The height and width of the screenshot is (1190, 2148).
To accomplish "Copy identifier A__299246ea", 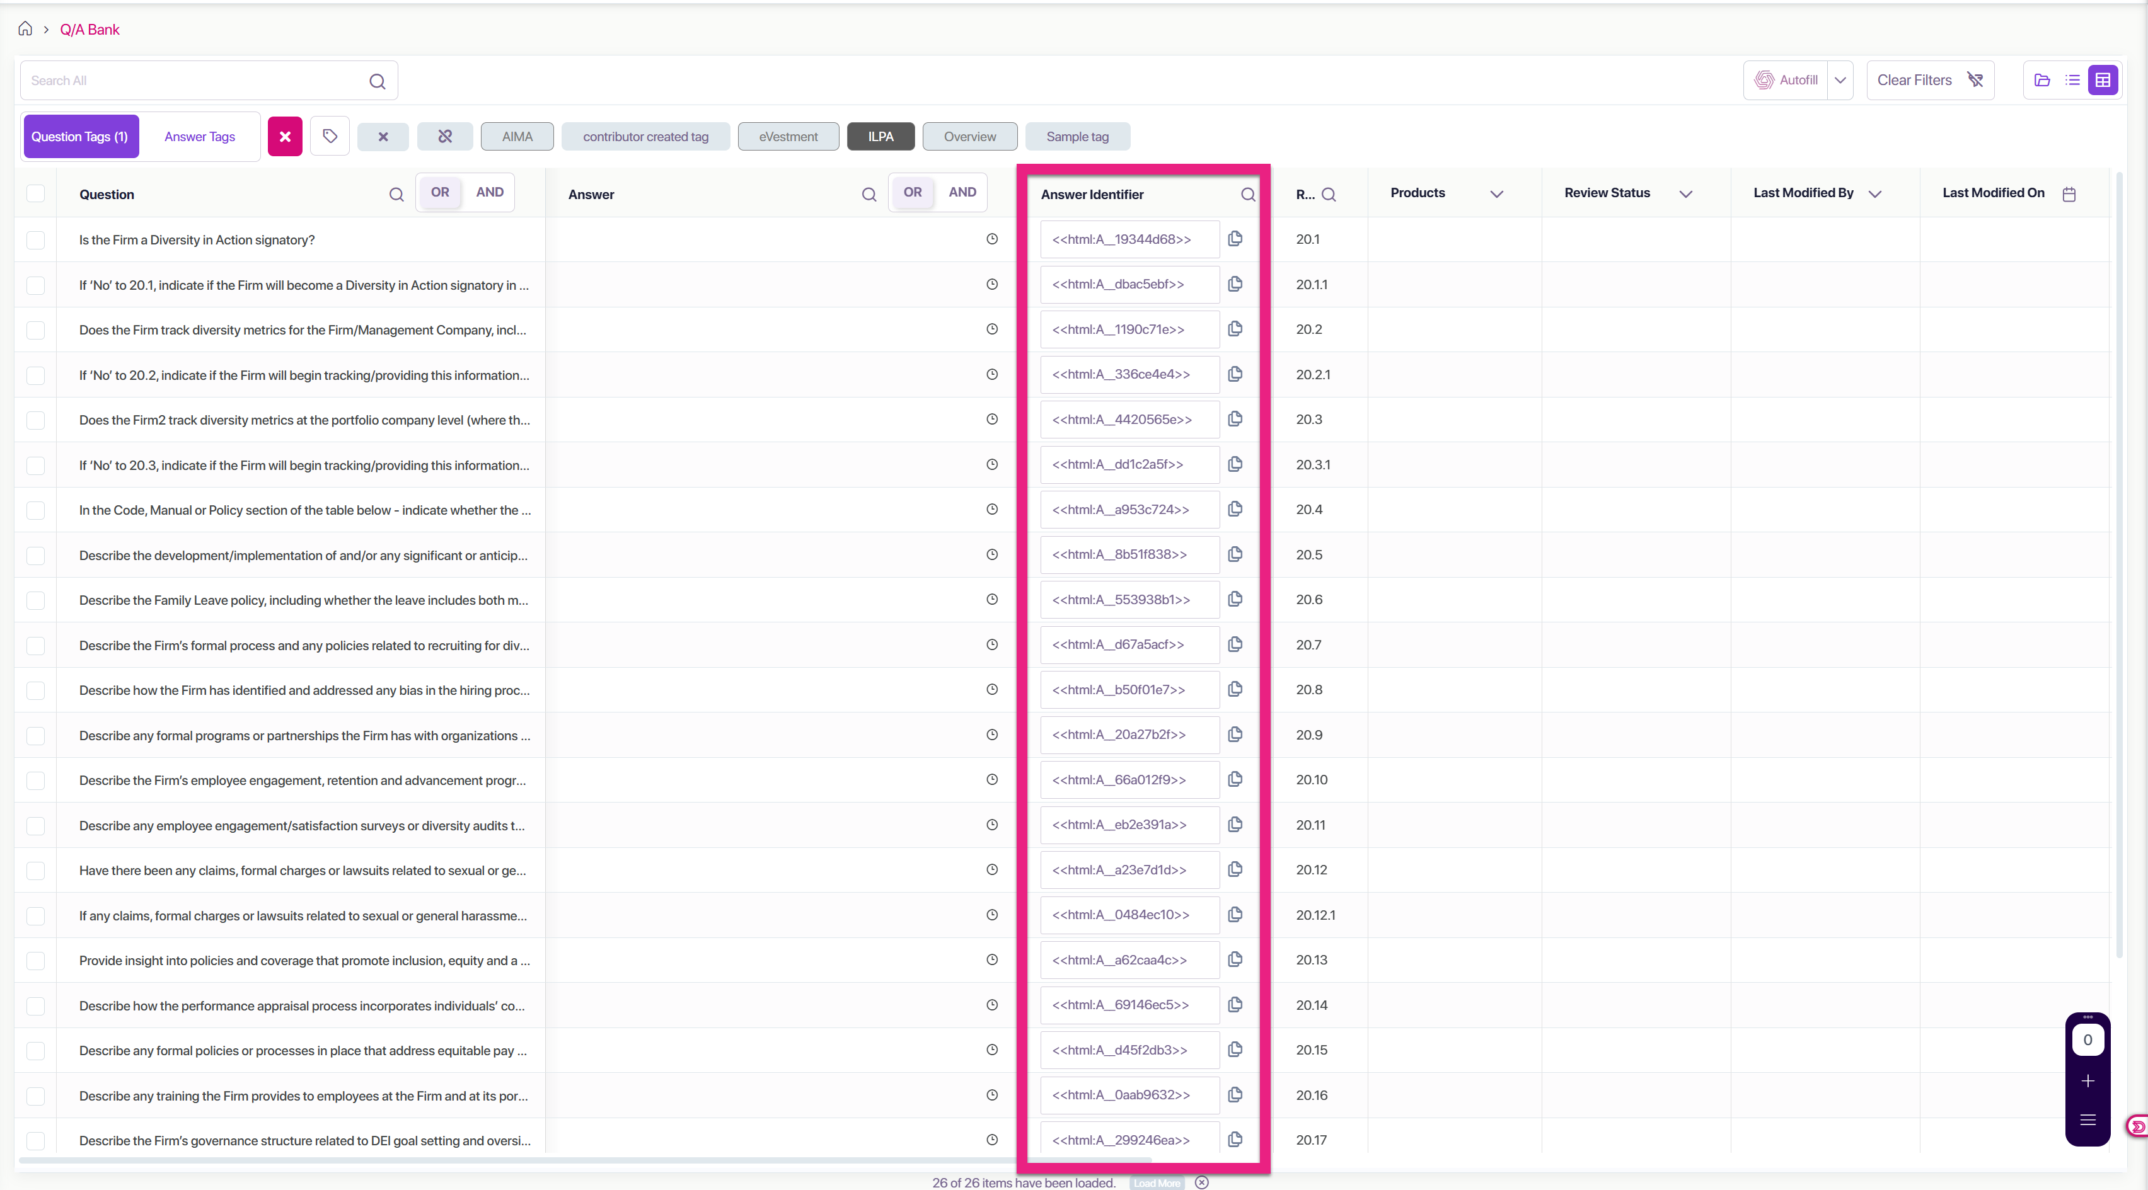I will [1235, 1139].
